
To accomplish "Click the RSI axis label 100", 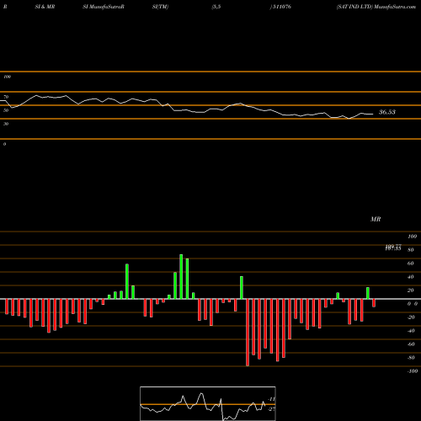I will click(8, 77).
